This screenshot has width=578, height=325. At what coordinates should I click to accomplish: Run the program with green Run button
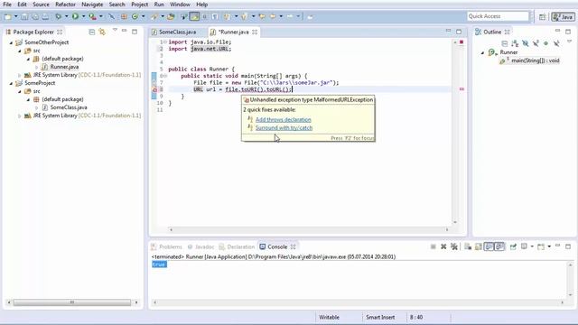pos(75,16)
